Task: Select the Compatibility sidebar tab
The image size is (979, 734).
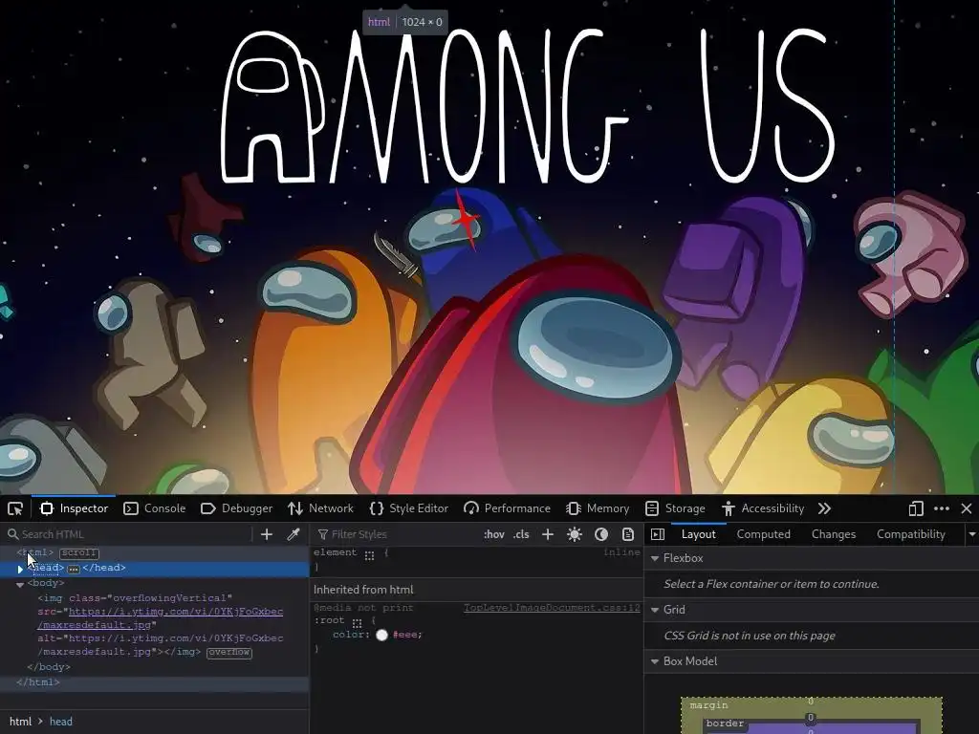Action: tap(910, 534)
